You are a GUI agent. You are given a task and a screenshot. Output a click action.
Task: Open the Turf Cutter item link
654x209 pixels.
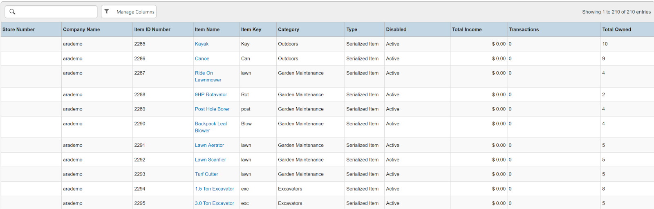tap(206, 174)
